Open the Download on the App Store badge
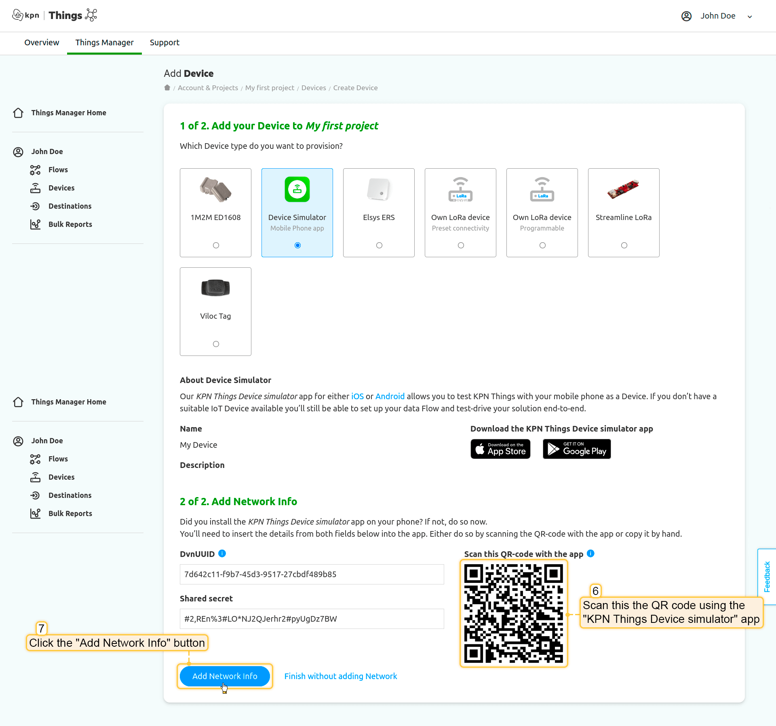The width and height of the screenshot is (776, 726). [x=500, y=449]
